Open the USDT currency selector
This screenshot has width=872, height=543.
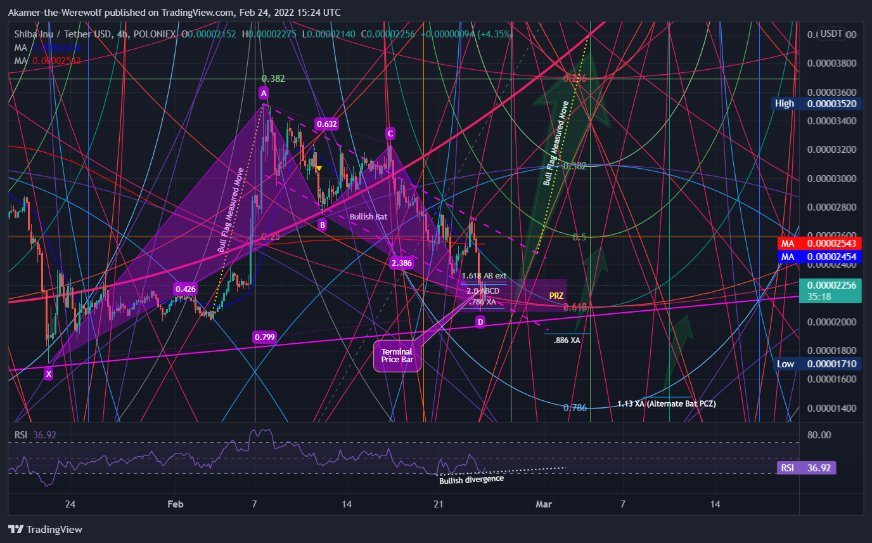pos(831,34)
